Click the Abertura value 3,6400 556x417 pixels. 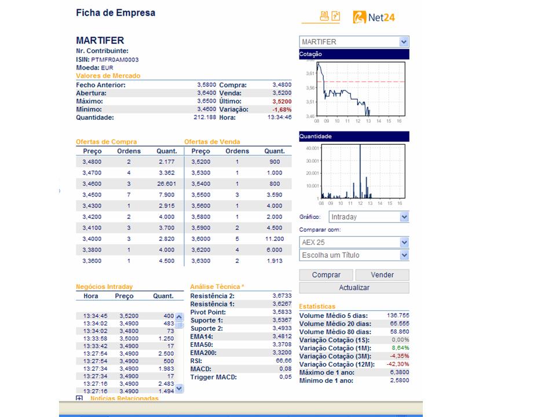pos(207,93)
